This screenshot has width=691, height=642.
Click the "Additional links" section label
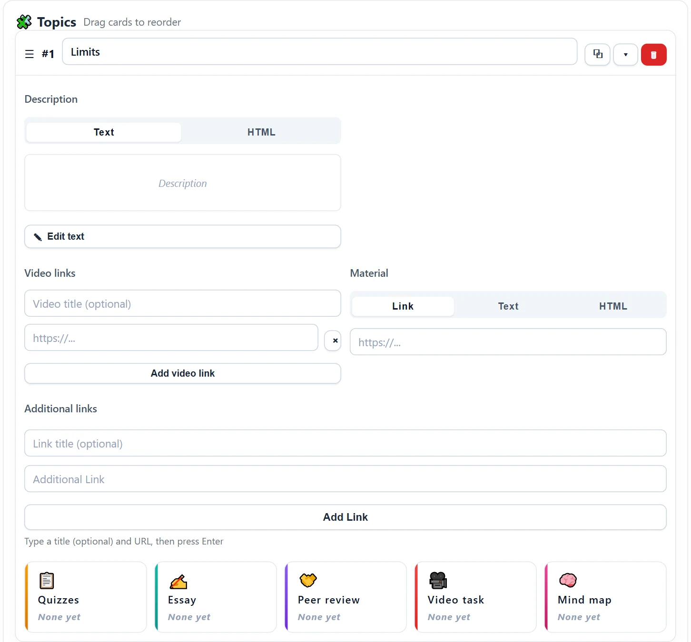point(61,409)
